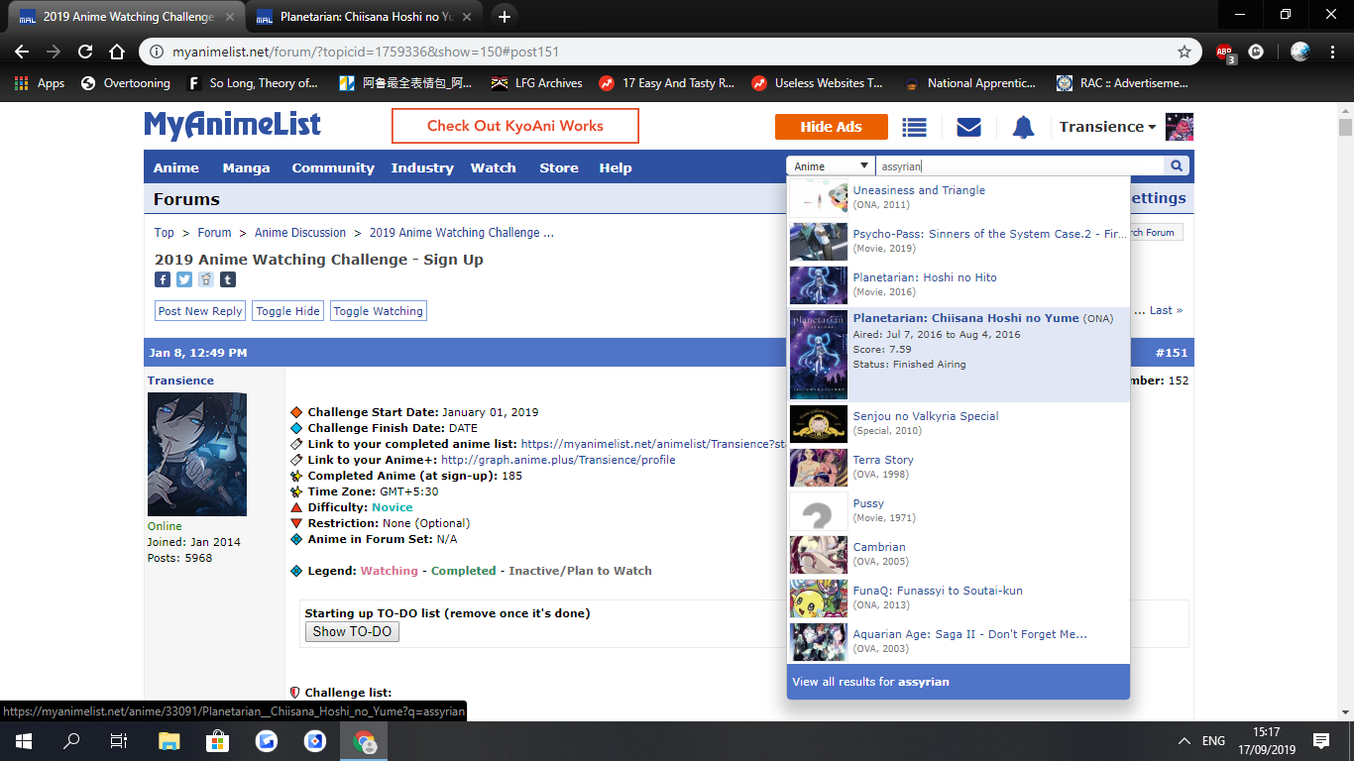This screenshot has width=1354, height=761.
Task: Open Terra Story search result
Action: [959, 467]
